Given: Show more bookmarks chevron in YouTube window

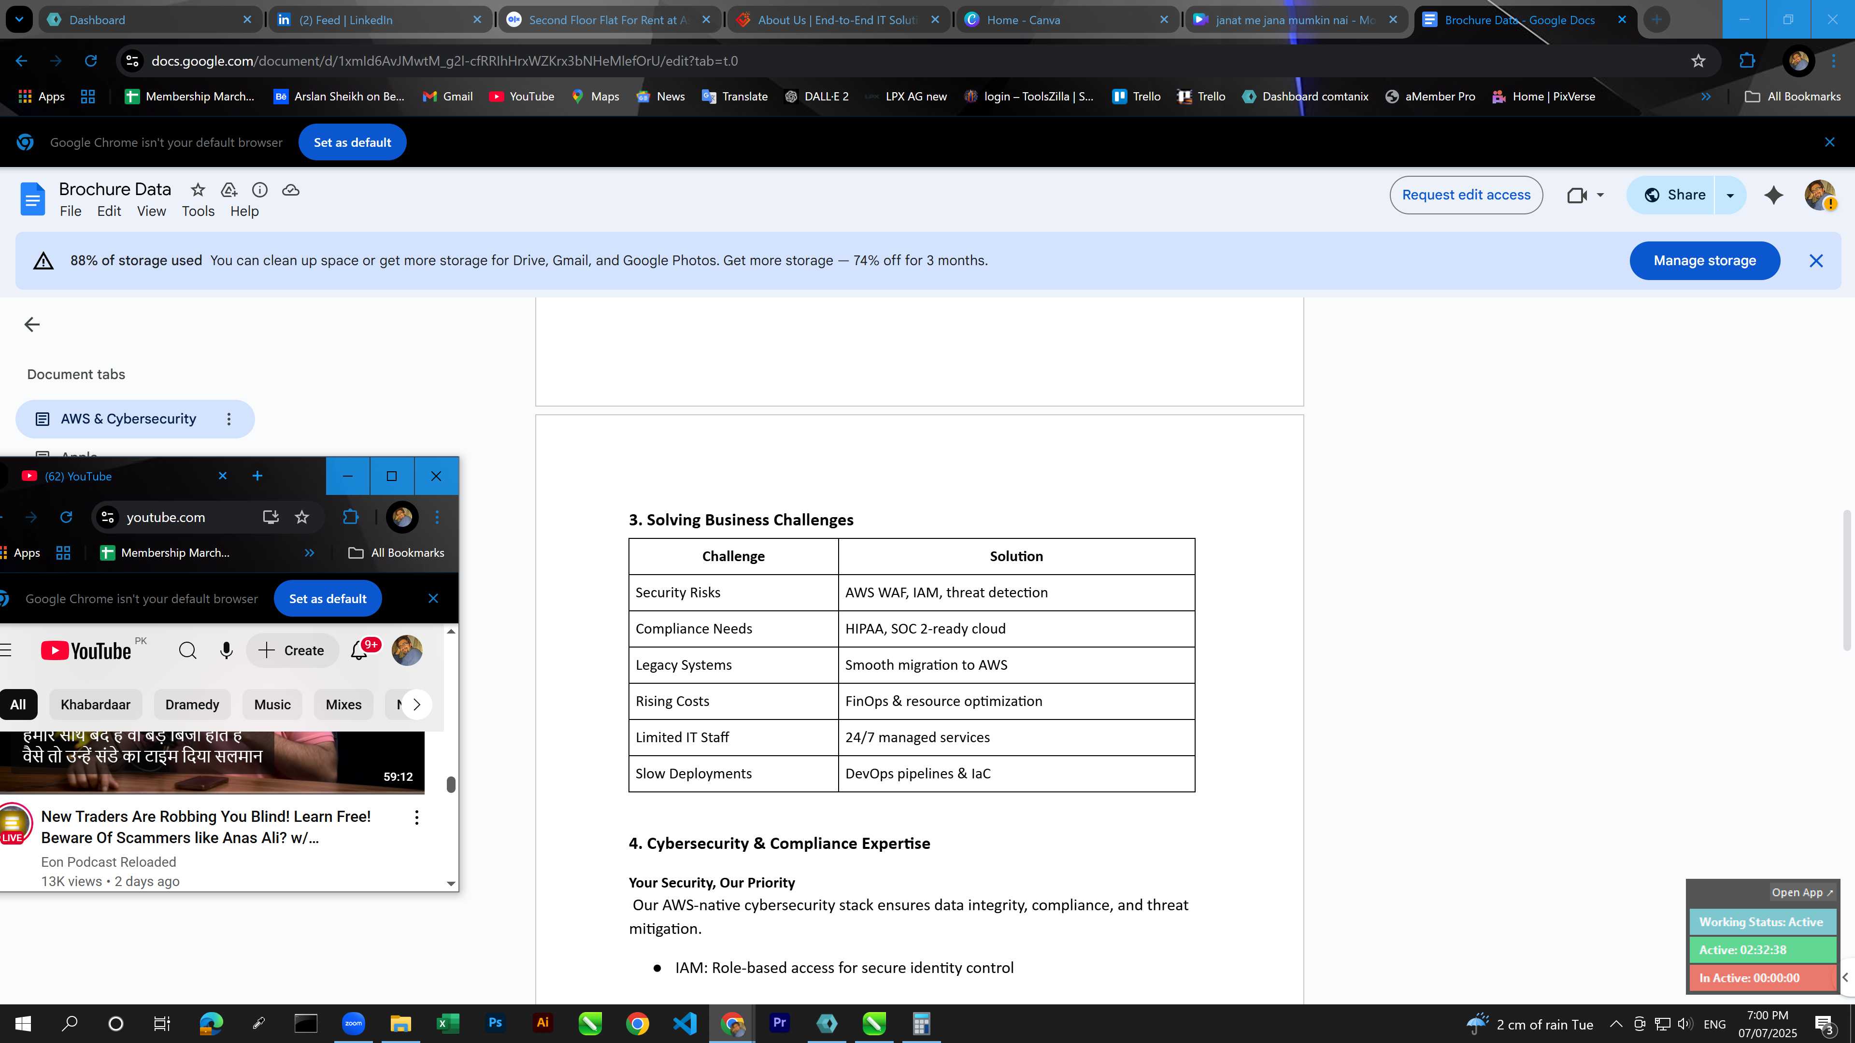Looking at the screenshot, I should pyautogui.click(x=309, y=553).
